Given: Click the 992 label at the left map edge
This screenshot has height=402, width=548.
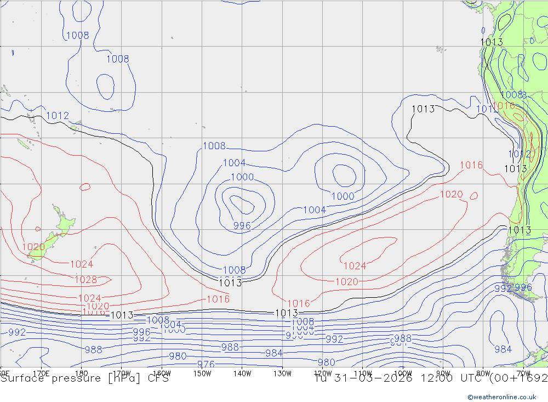Looking at the screenshot, I should click(17, 332).
